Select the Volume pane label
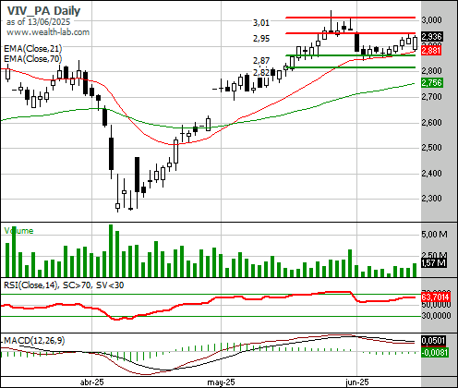The width and height of the screenshot is (458, 388). (x=18, y=231)
